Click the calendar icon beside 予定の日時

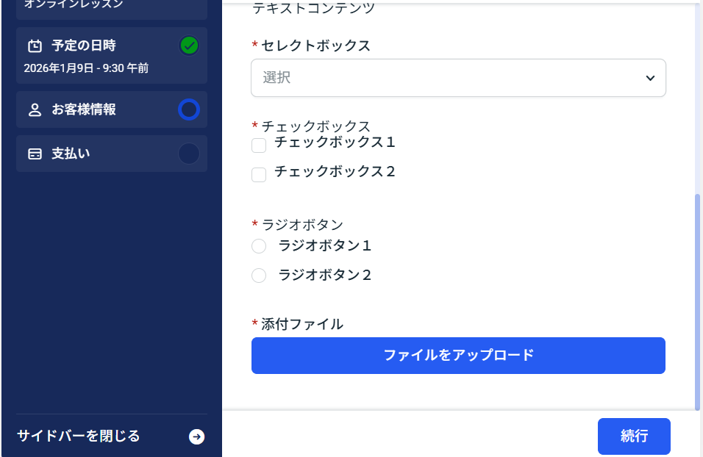(35, 46)
